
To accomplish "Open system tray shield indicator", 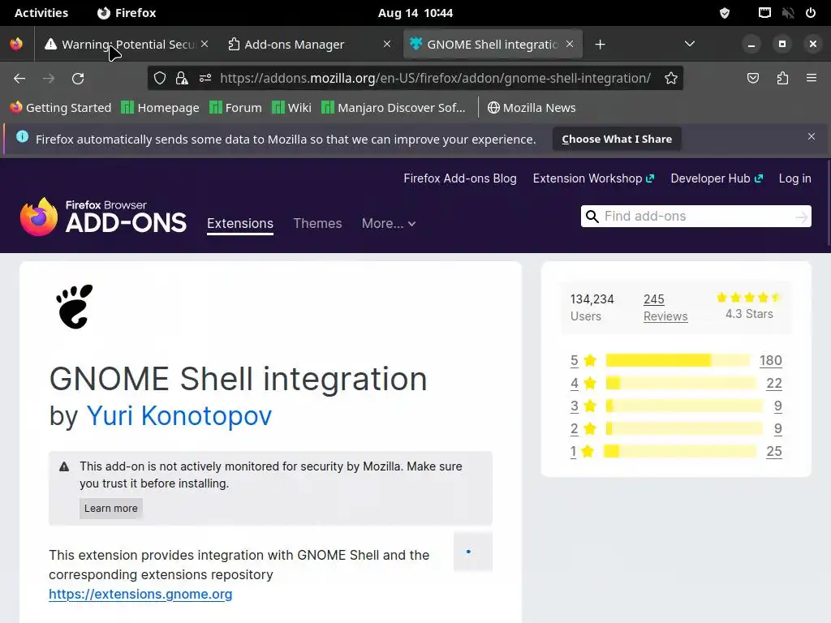I will pos(725,13).
